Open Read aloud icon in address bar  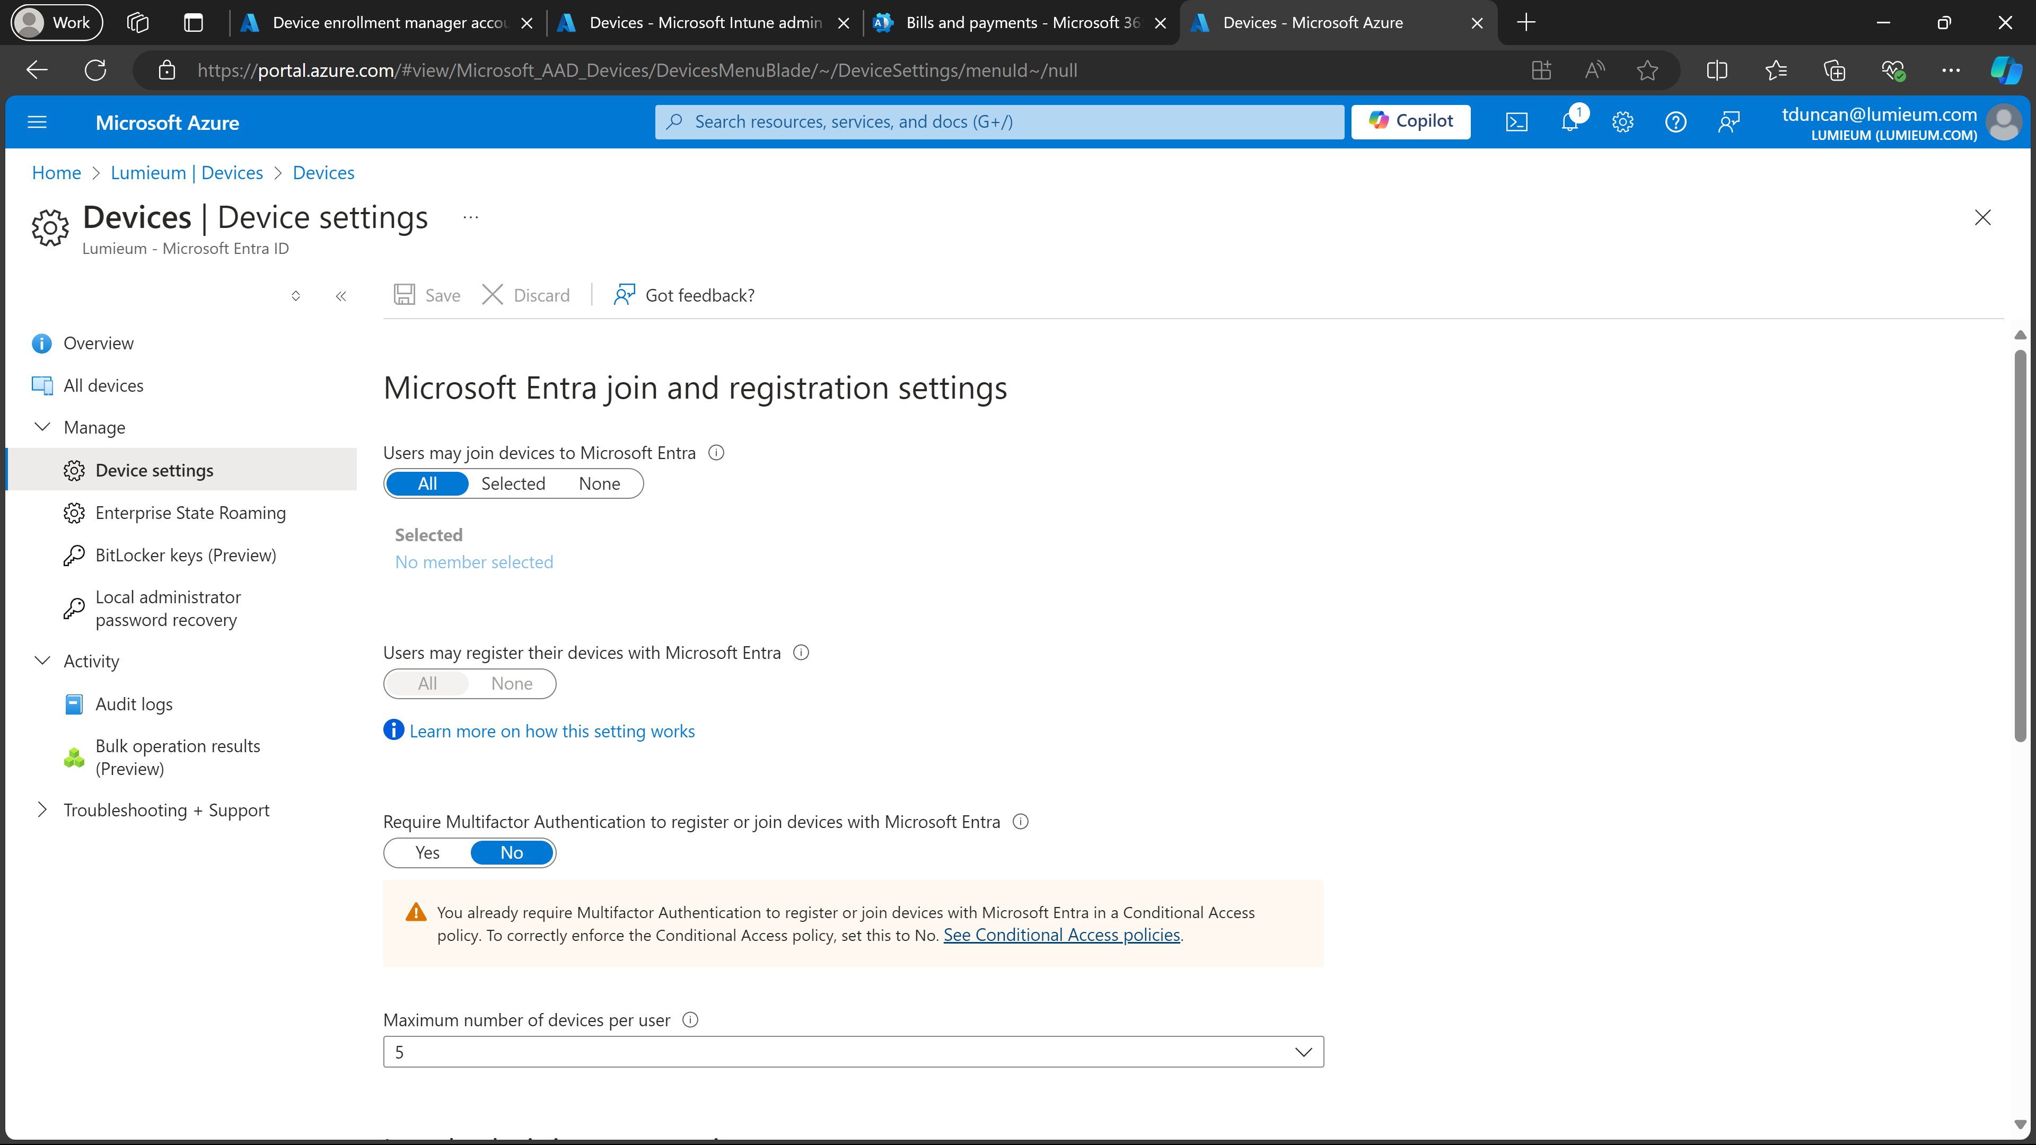pos(1595,71)
